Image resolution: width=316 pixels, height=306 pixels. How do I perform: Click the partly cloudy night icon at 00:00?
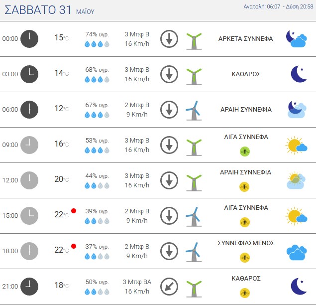[297, 39]
